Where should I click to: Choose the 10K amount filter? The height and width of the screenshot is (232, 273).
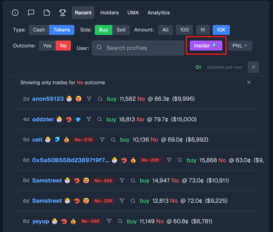pos(221,30)
